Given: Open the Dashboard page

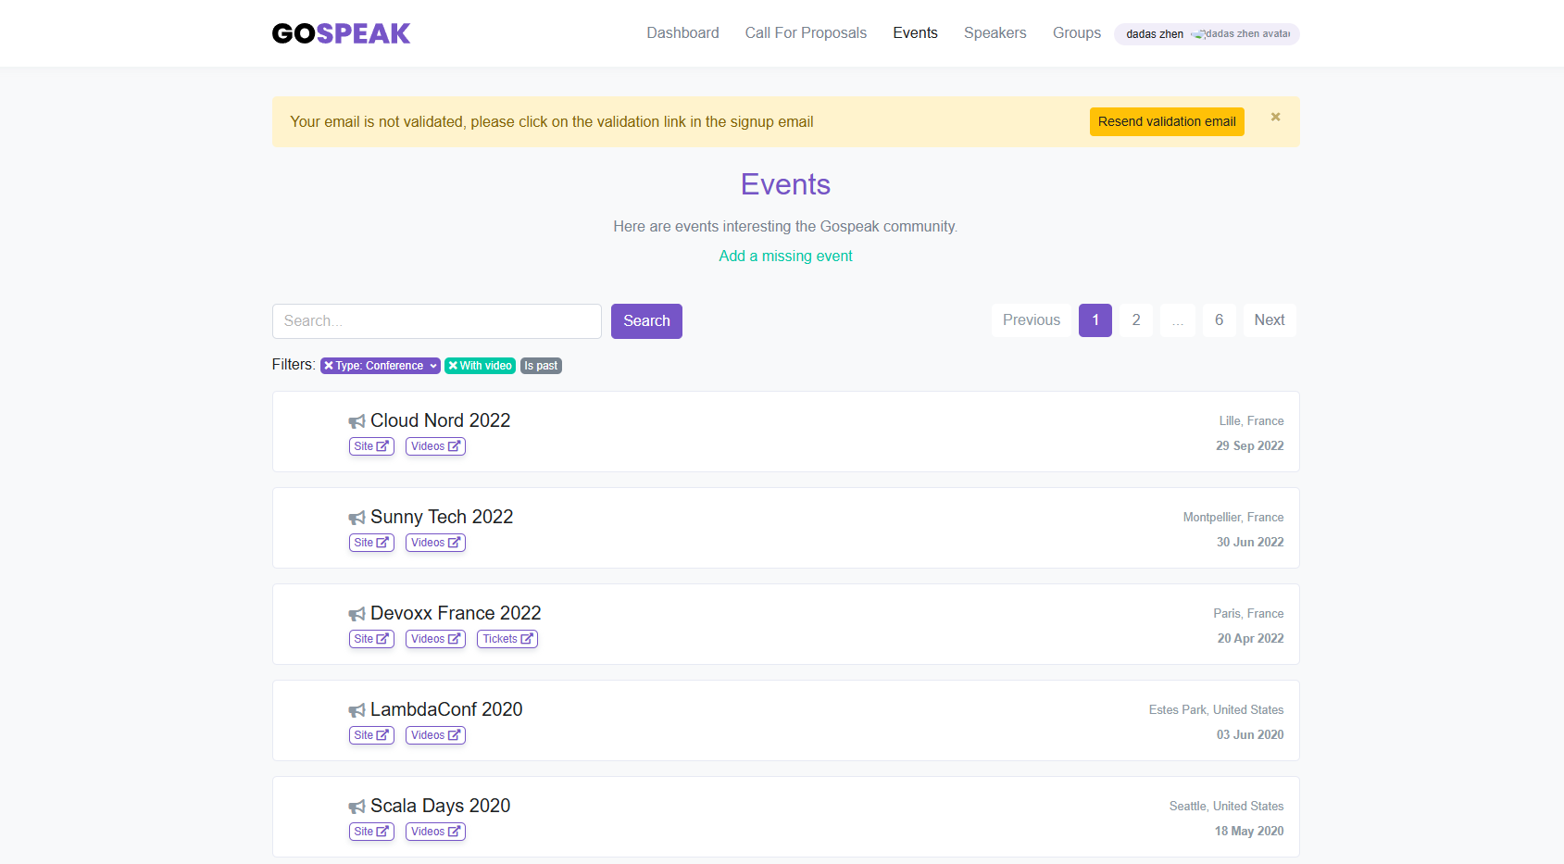Looking at the screenshot, I should click(x=682, y=33).
